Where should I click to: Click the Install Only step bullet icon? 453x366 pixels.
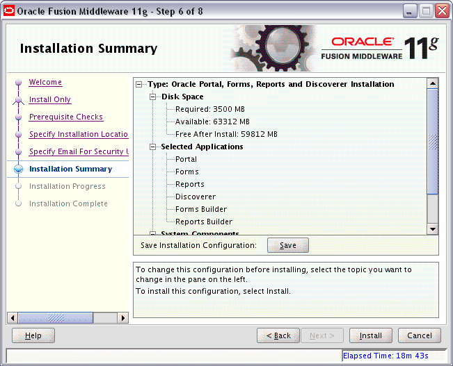pos(19,100)
